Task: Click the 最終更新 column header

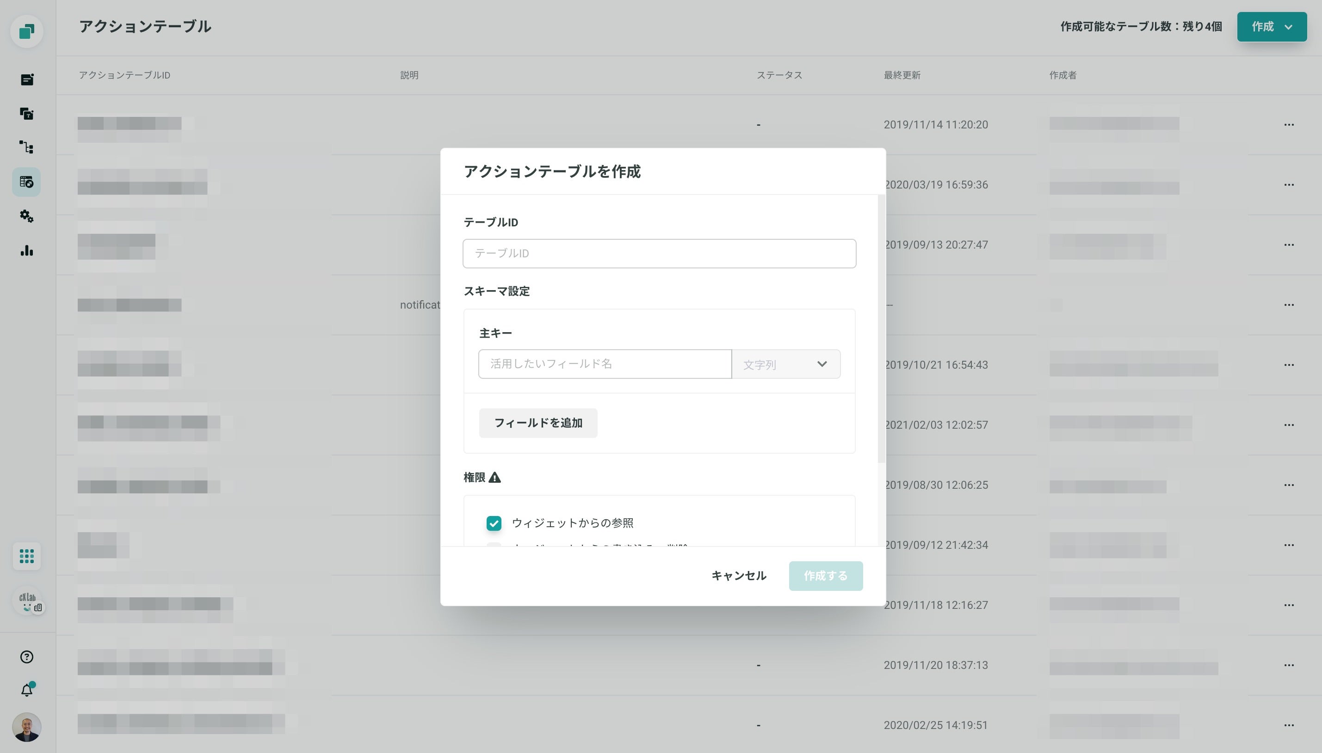Action: coord(902,75)
